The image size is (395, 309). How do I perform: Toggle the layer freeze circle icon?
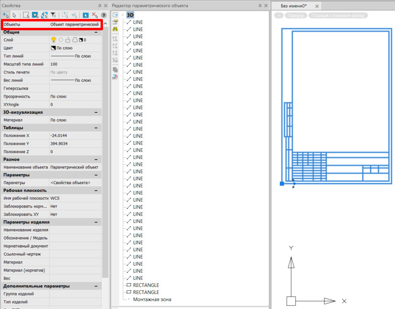[x=61, y=40]
